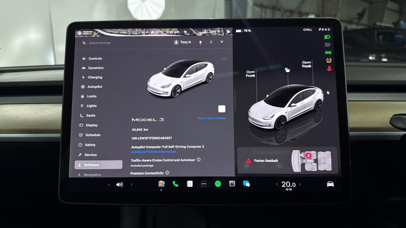Show info for Premium Connectivity

167,173
